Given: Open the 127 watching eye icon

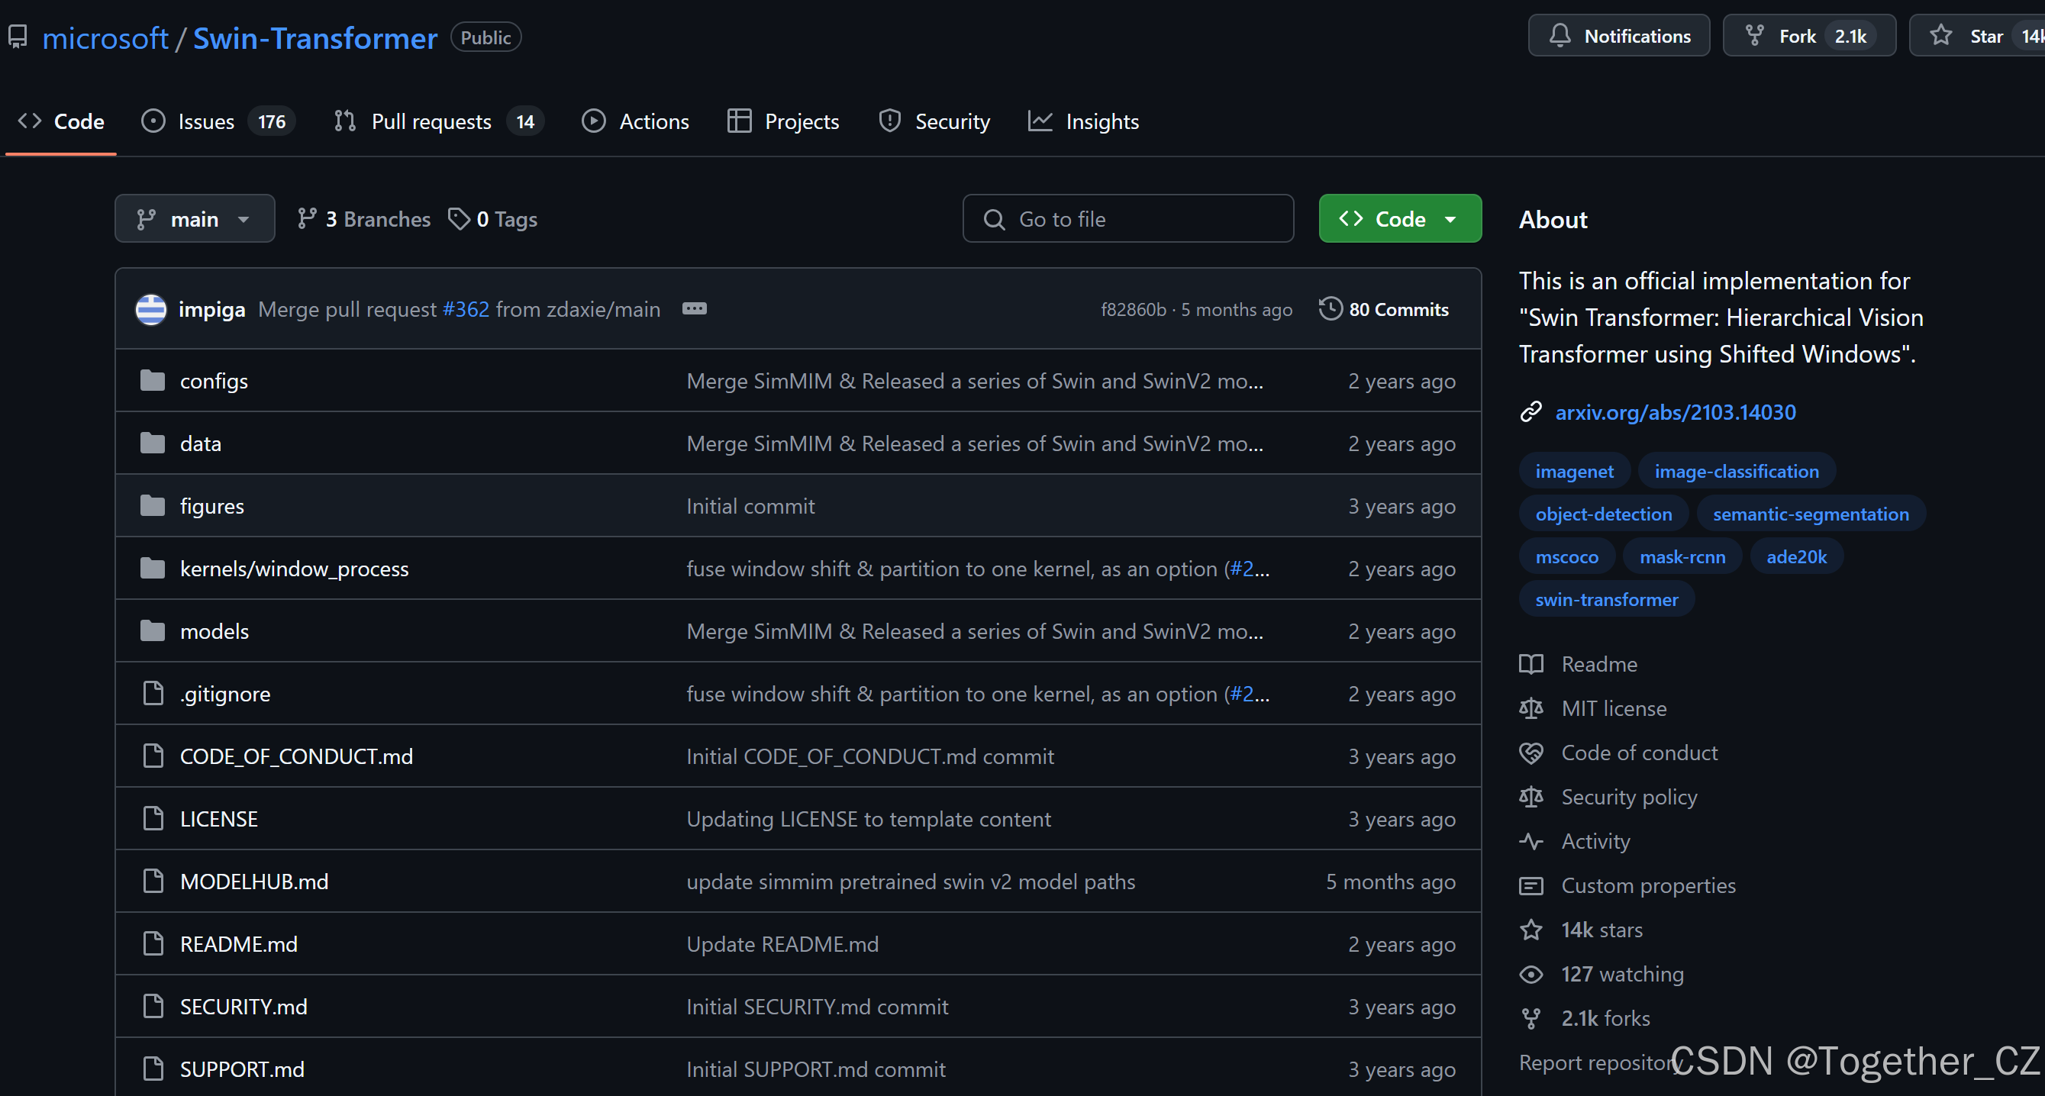Looking at the screenshot, I should (1531, 974).
